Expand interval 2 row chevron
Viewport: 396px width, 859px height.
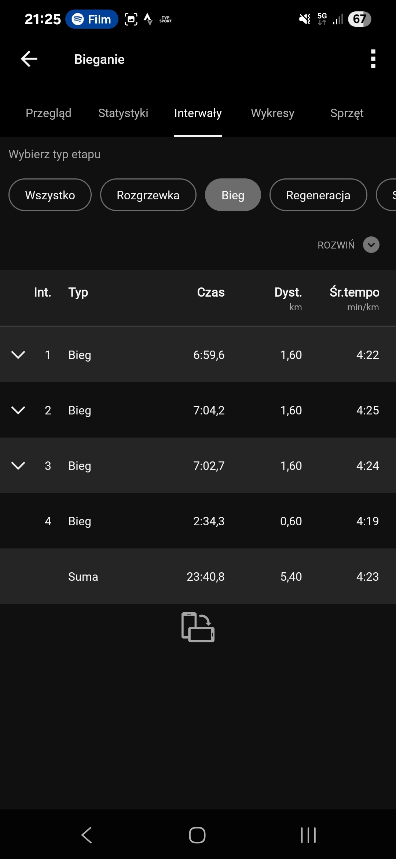18,410
